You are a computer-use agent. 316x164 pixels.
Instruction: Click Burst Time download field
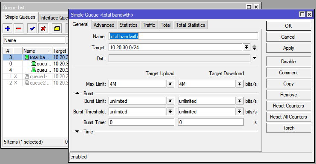tap(211, 122)
